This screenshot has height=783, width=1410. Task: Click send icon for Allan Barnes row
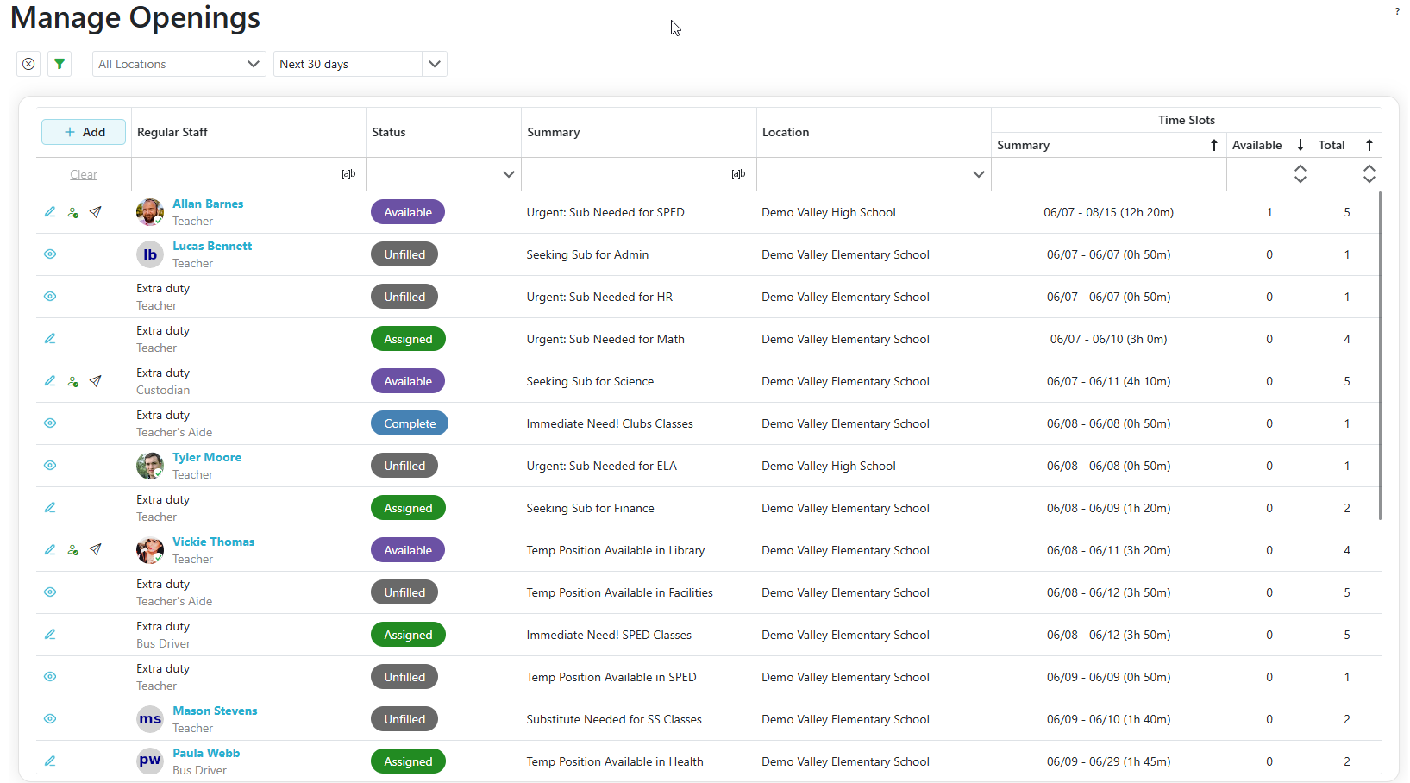[x=96, y=212]
